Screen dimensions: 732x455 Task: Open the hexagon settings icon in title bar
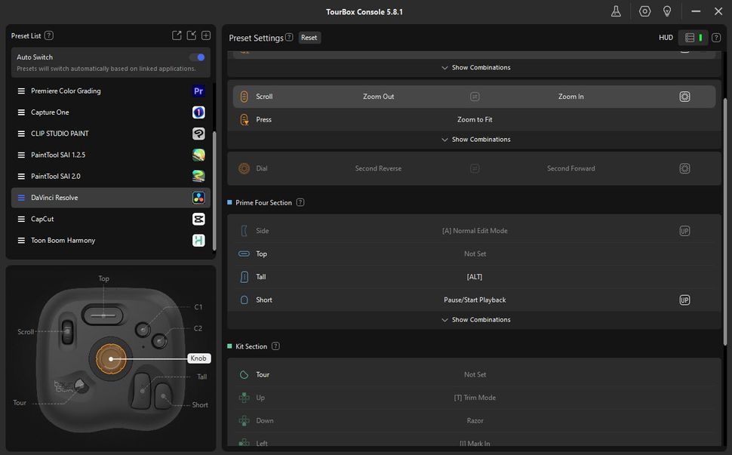[x=644, y=11]
